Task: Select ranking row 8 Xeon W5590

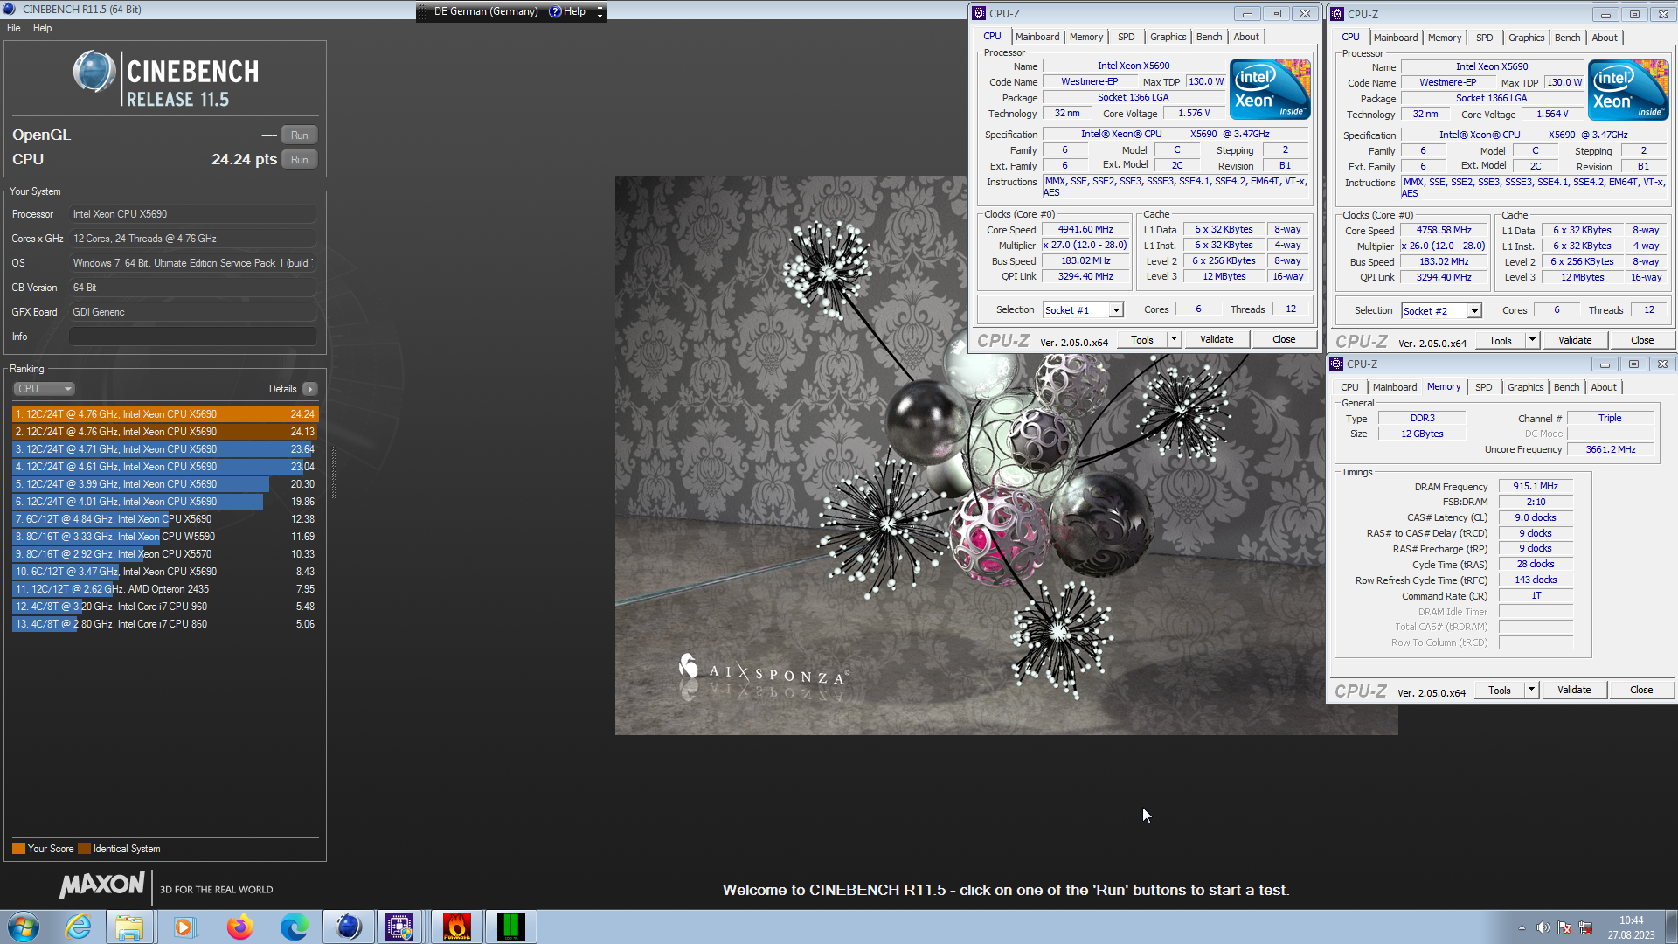Action: tap(165, 537)
